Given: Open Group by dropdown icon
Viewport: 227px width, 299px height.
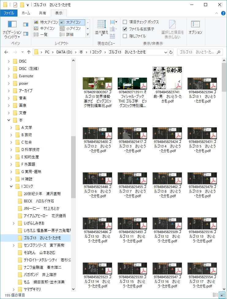Looking at the screenshot, I should click(x=113, y=22).
